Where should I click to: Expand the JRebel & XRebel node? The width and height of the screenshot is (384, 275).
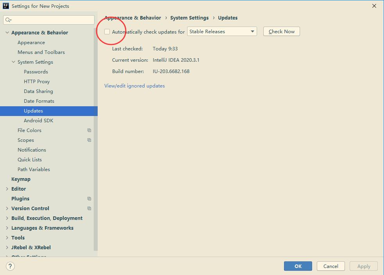pyautogui.click(x=7, y=248)
